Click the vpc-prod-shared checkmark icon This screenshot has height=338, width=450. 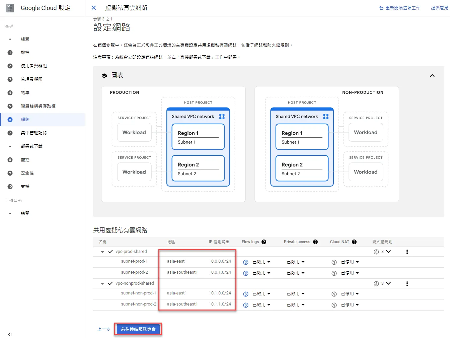tap(110, 252)
